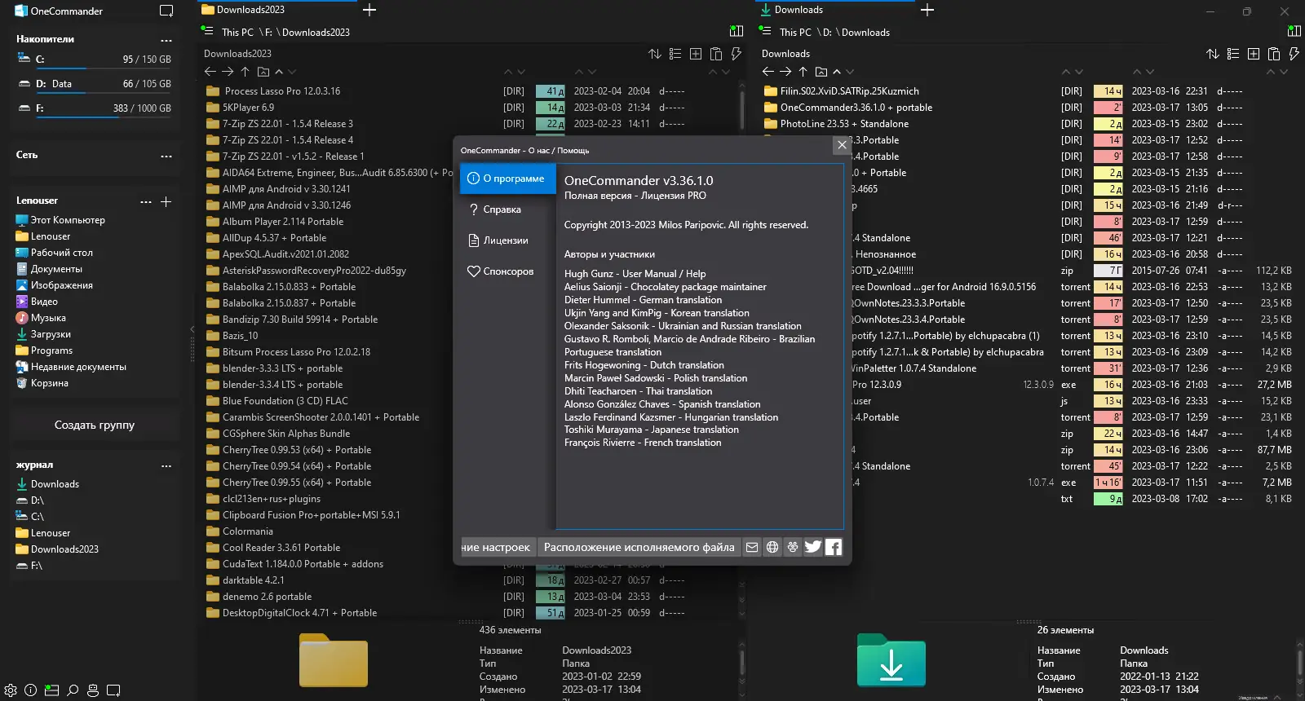Click the 'Создать группу' button in sidebar

click(x=95, y=425)
